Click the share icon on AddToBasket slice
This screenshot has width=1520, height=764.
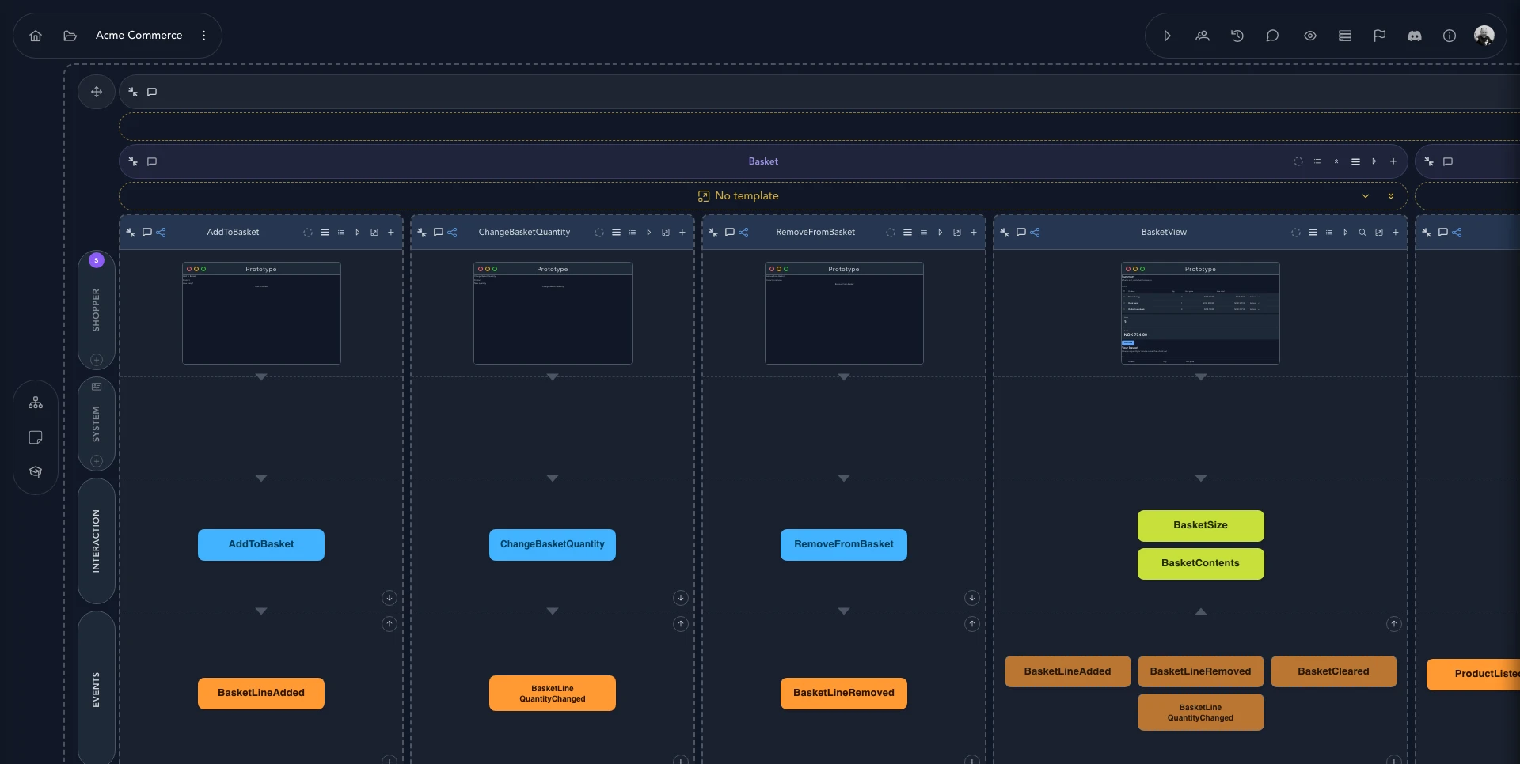point(161,233)
